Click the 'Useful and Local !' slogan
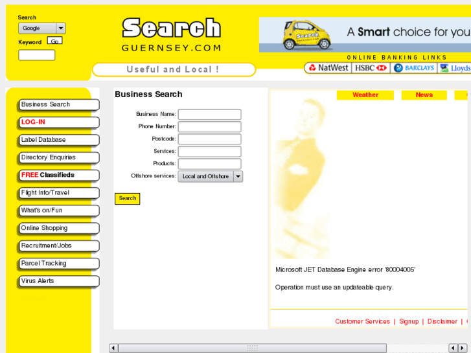Viewport: 471px width, 353px height. click(173, 69)
